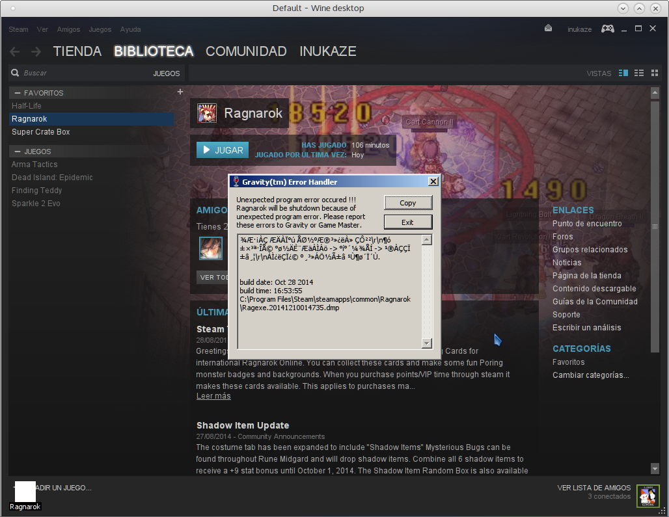
Task: Select Sparkle 2 Evo
Action: (x=91, y=204)
